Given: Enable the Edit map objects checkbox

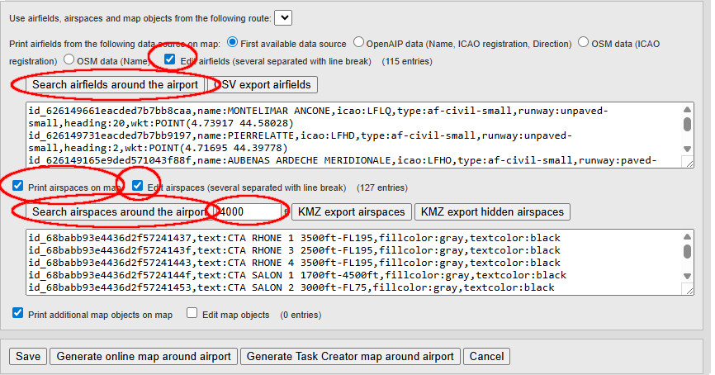Looking at the screenshot, I should point(192,314).
